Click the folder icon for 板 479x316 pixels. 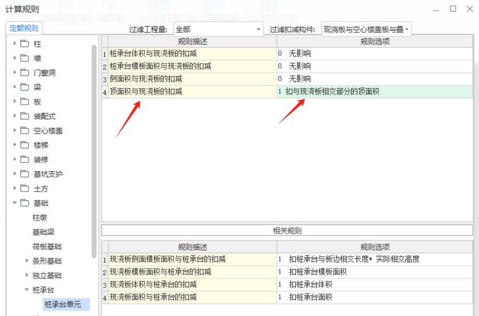(25, 102)
